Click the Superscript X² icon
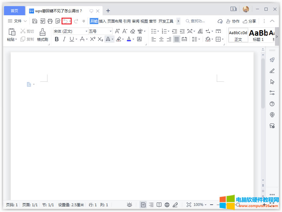This screenshot has width=282, height=212. click(92, 39)
